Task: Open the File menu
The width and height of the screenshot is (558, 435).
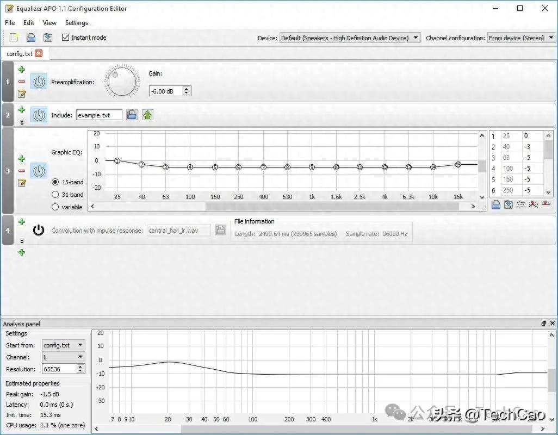Action: click(10, 23)
